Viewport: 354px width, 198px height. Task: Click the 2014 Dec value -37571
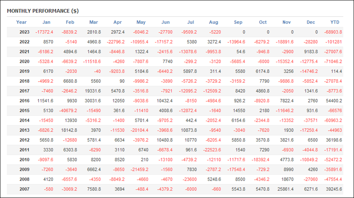311,121
